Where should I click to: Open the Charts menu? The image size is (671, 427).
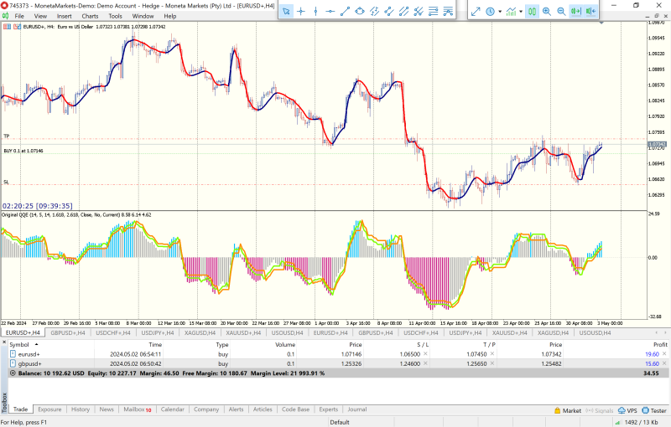point(90,16)
